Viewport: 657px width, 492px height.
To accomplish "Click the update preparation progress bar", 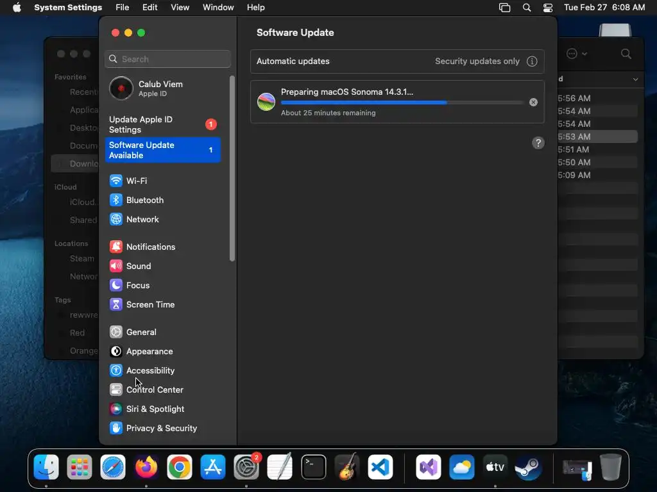I will point(402,102).
